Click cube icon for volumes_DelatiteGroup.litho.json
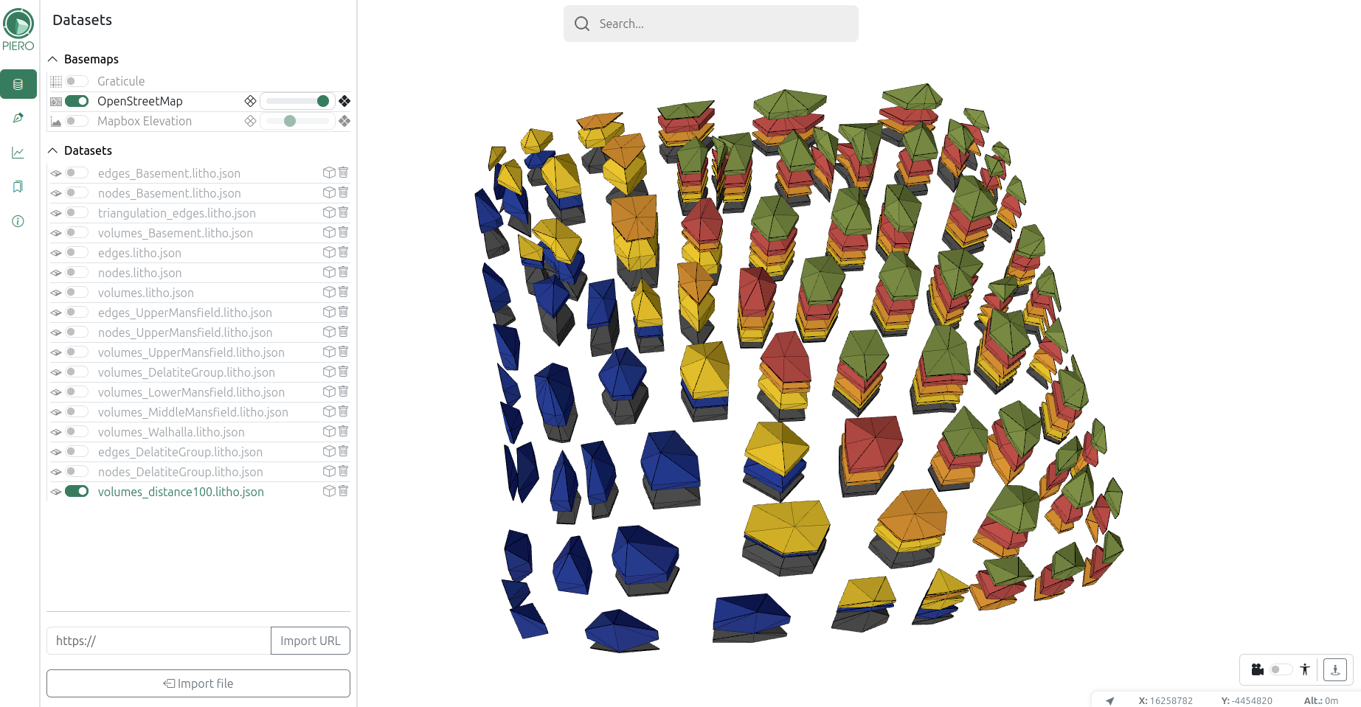This screenshot has width=1361, height=707. pos(329,372)
